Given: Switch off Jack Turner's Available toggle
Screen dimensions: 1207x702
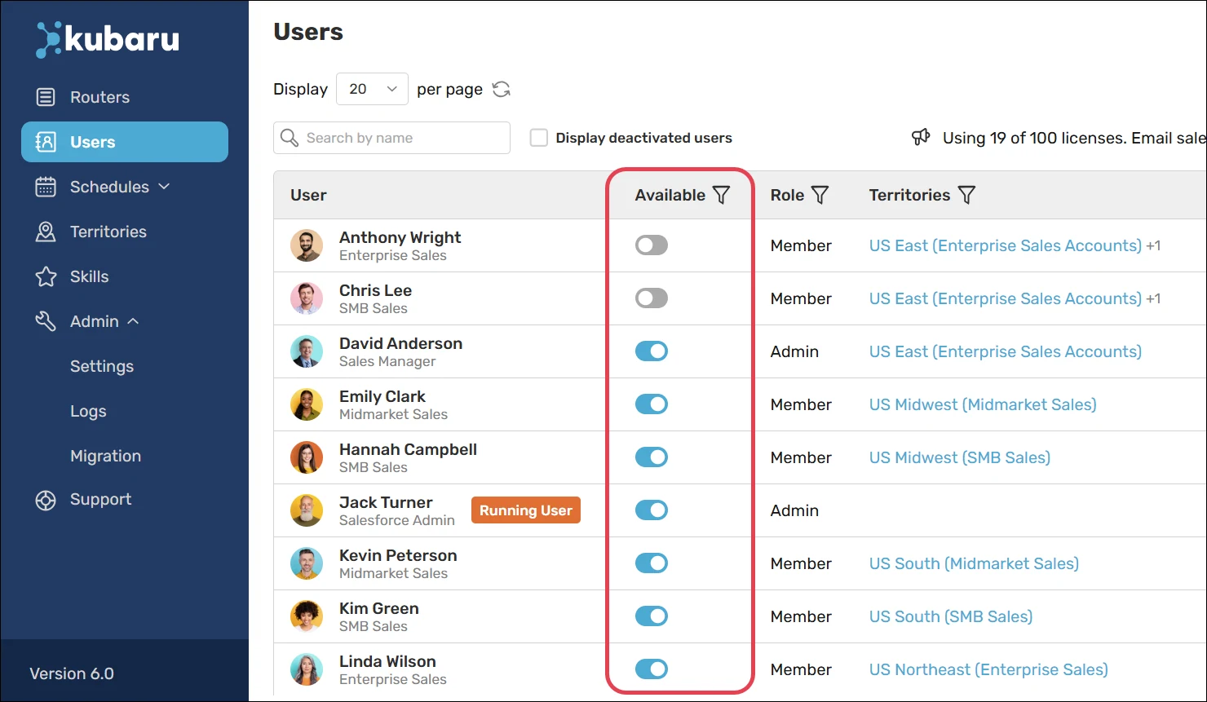Looking at the screenshot, I should click(652, 510).
